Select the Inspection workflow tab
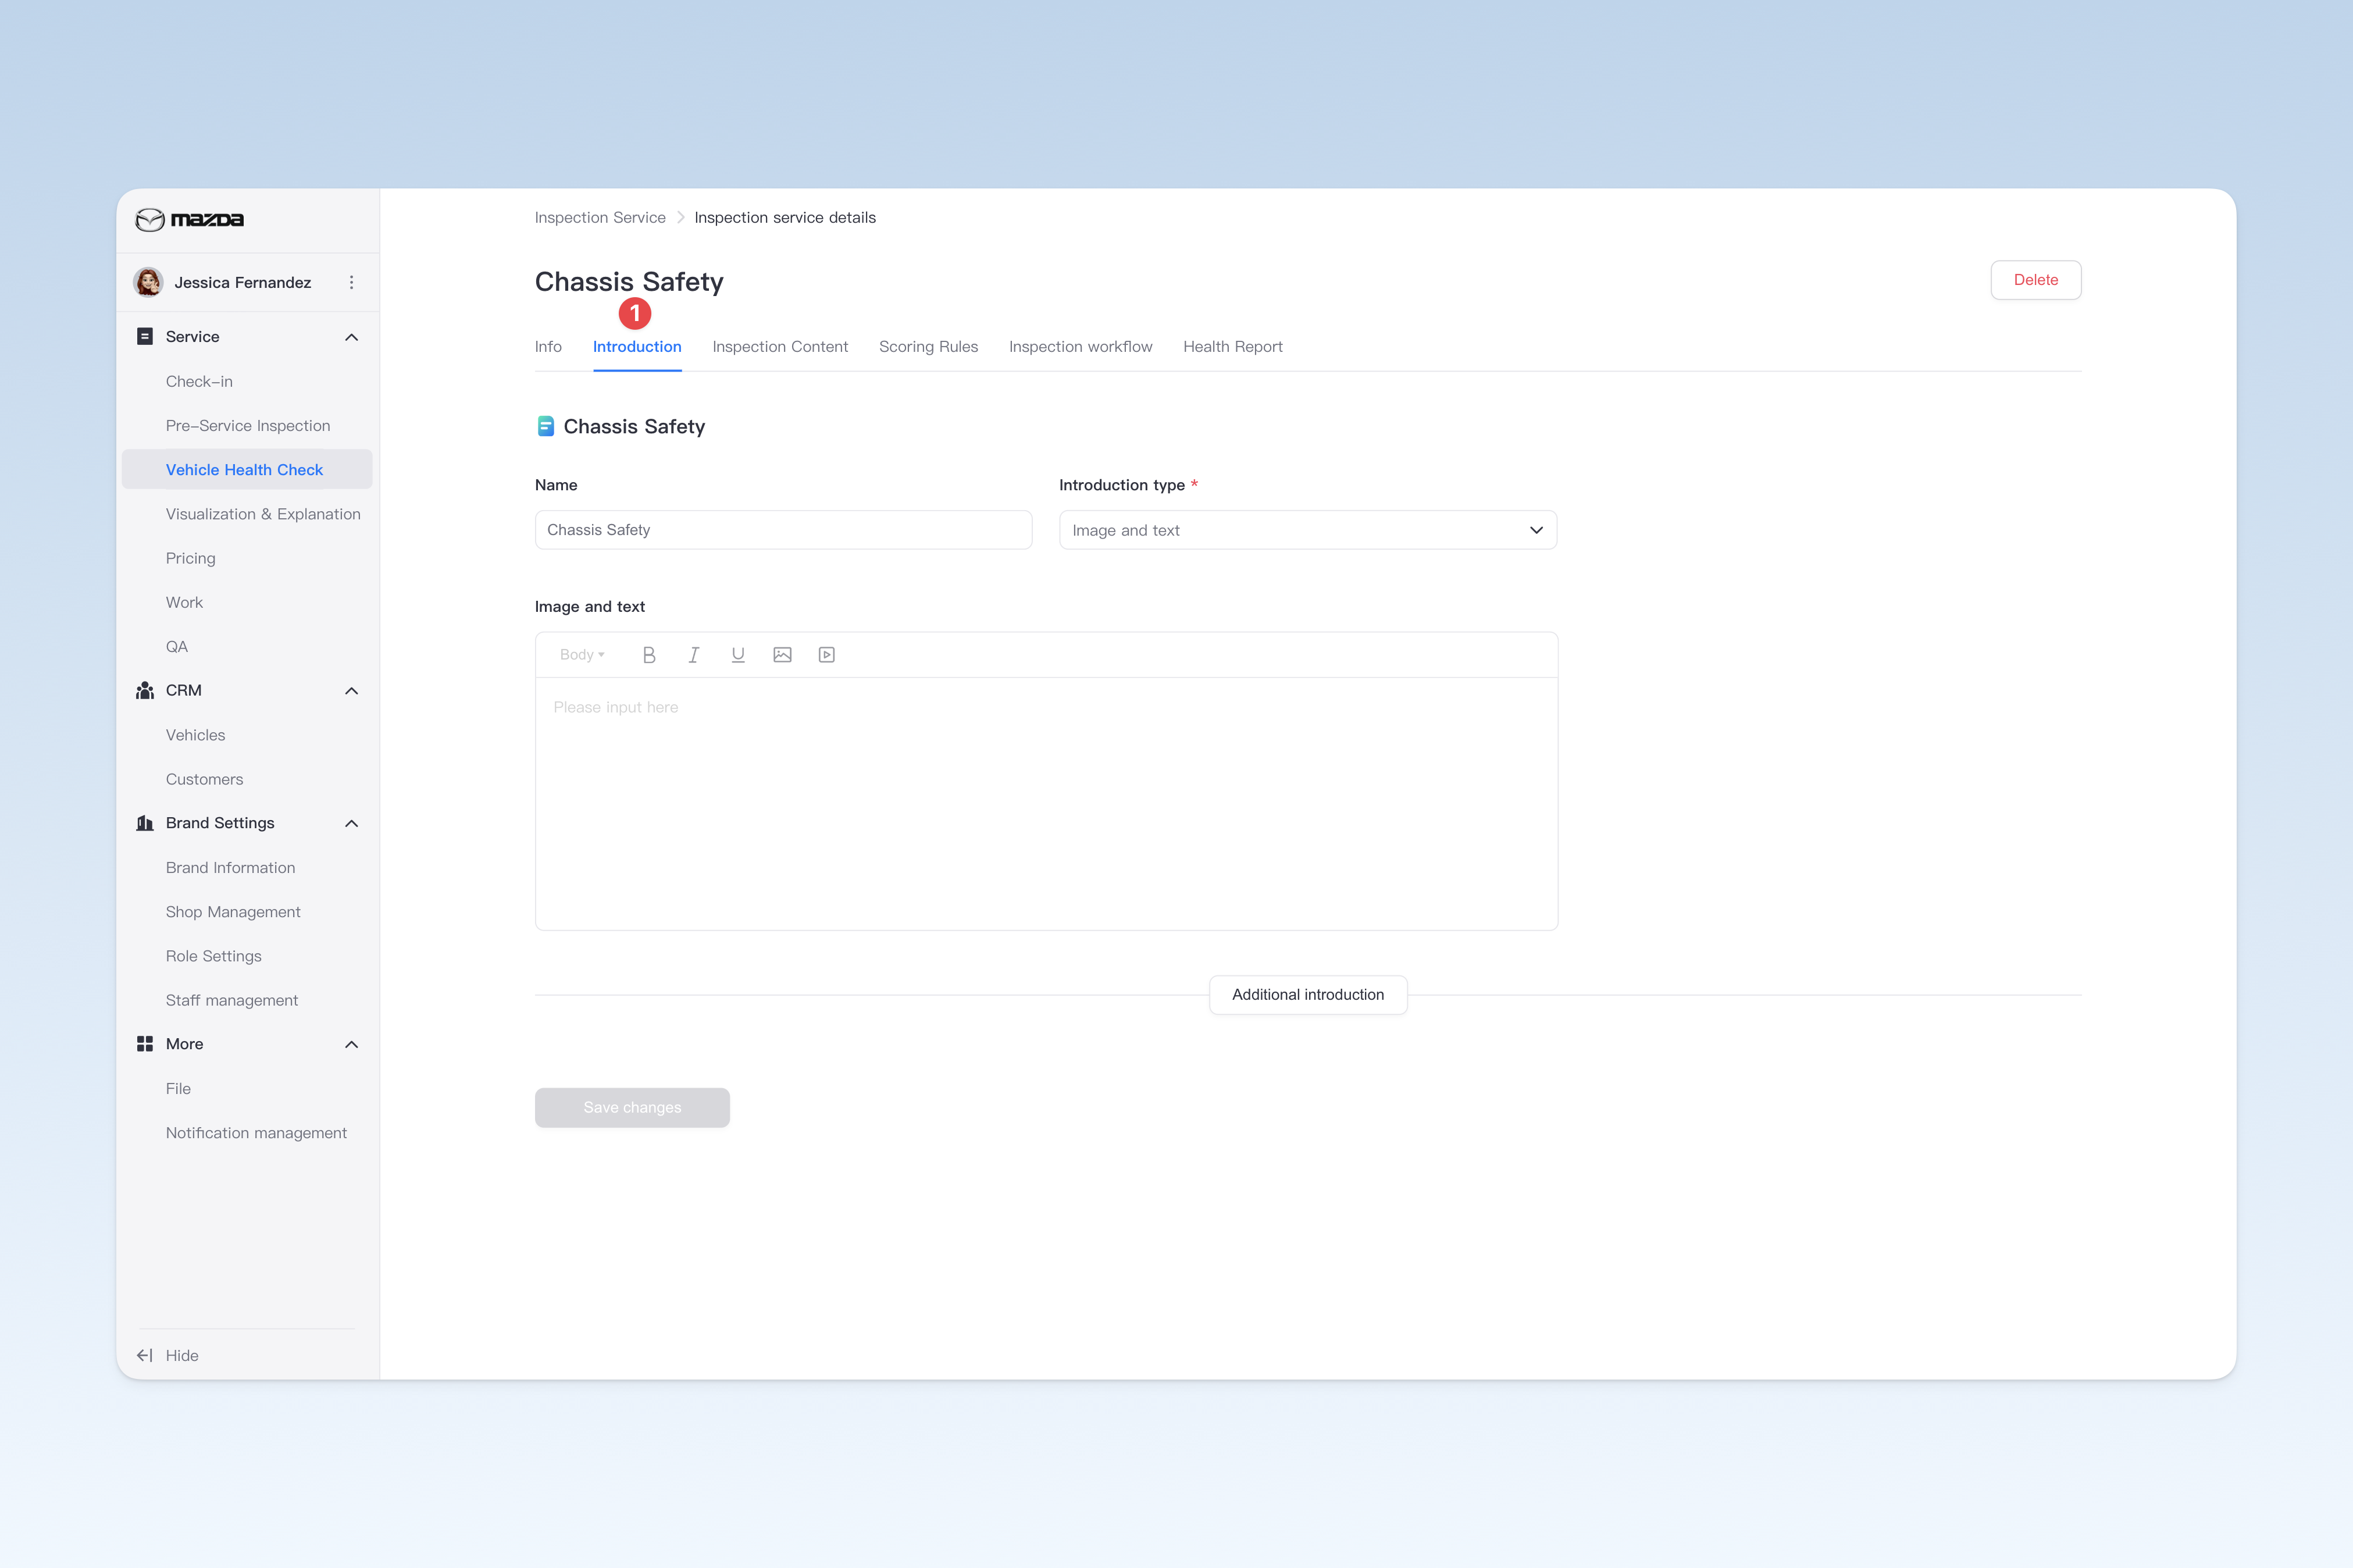 pos(1080,347)
